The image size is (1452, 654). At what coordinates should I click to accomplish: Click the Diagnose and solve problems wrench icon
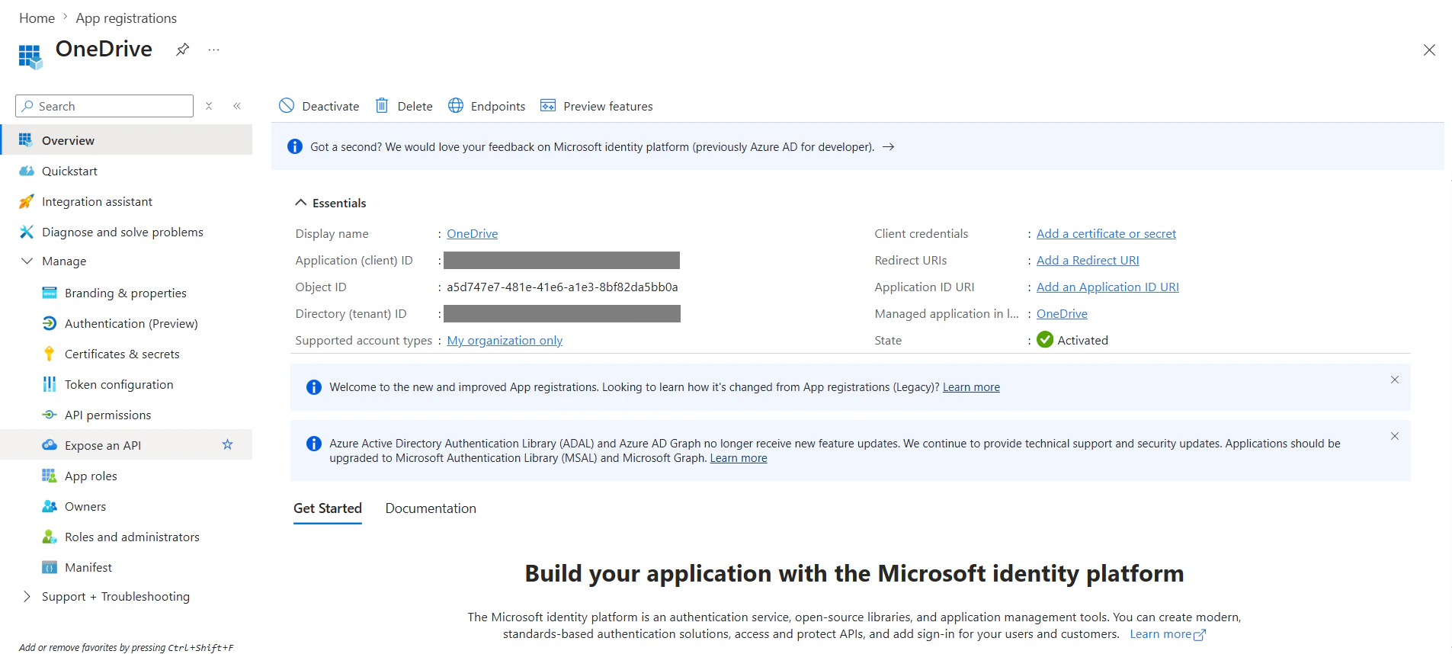26,232
